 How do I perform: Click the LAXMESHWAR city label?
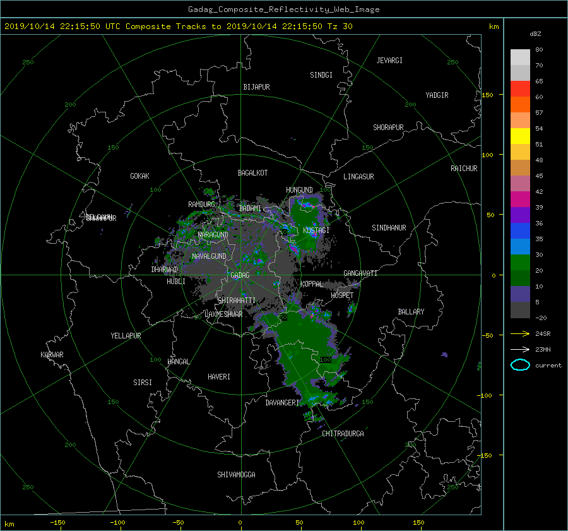click(x=223, y=314)
